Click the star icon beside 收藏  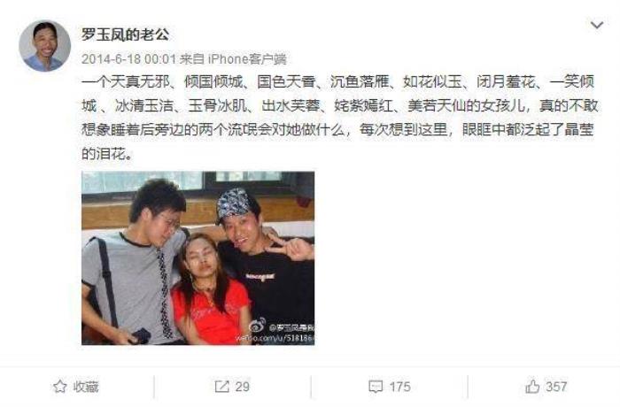point(59,386)
